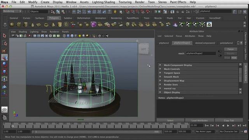The image size is (249, 140).
Task: Click select by object type icon
Action: point(58,12)
